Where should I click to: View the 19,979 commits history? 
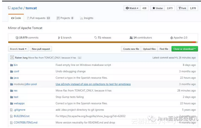click(27, 38)
